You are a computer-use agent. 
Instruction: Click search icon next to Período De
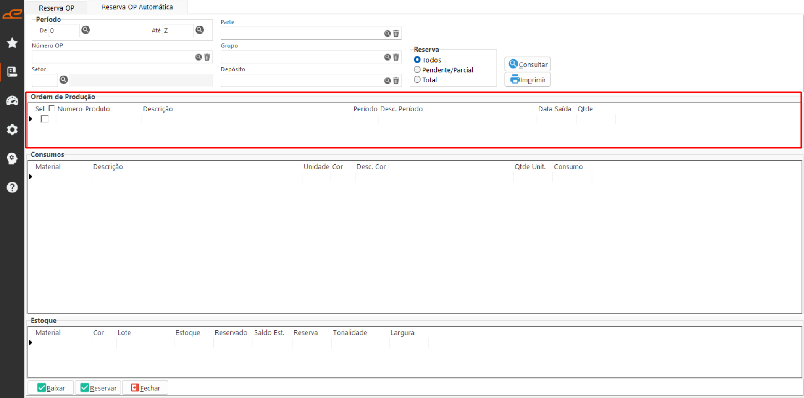86,30
